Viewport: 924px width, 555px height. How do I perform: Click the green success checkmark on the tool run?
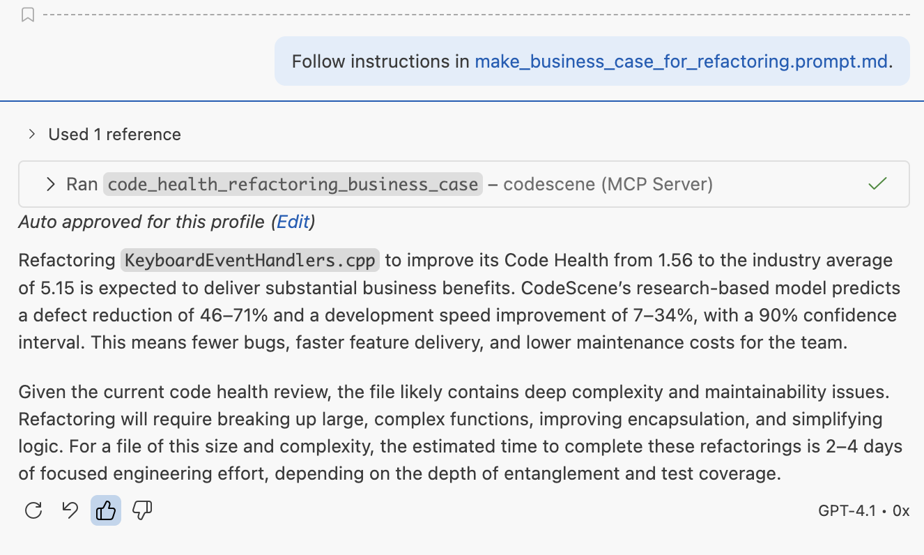[877, 183]
